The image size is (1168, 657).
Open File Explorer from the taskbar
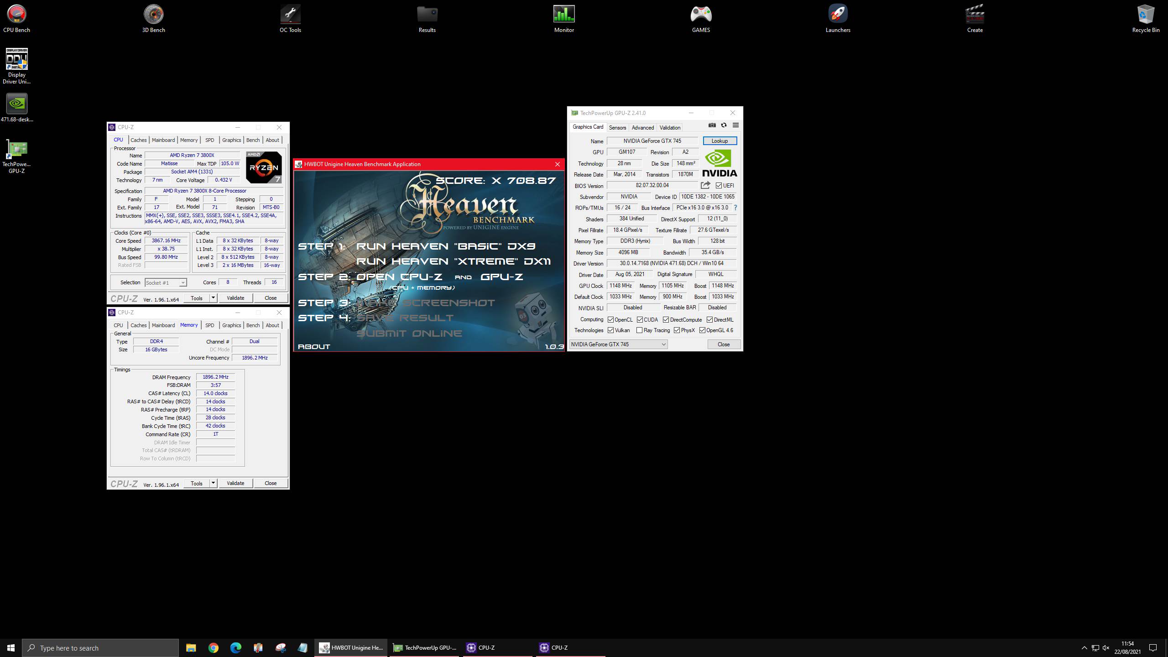click(191, 647)
